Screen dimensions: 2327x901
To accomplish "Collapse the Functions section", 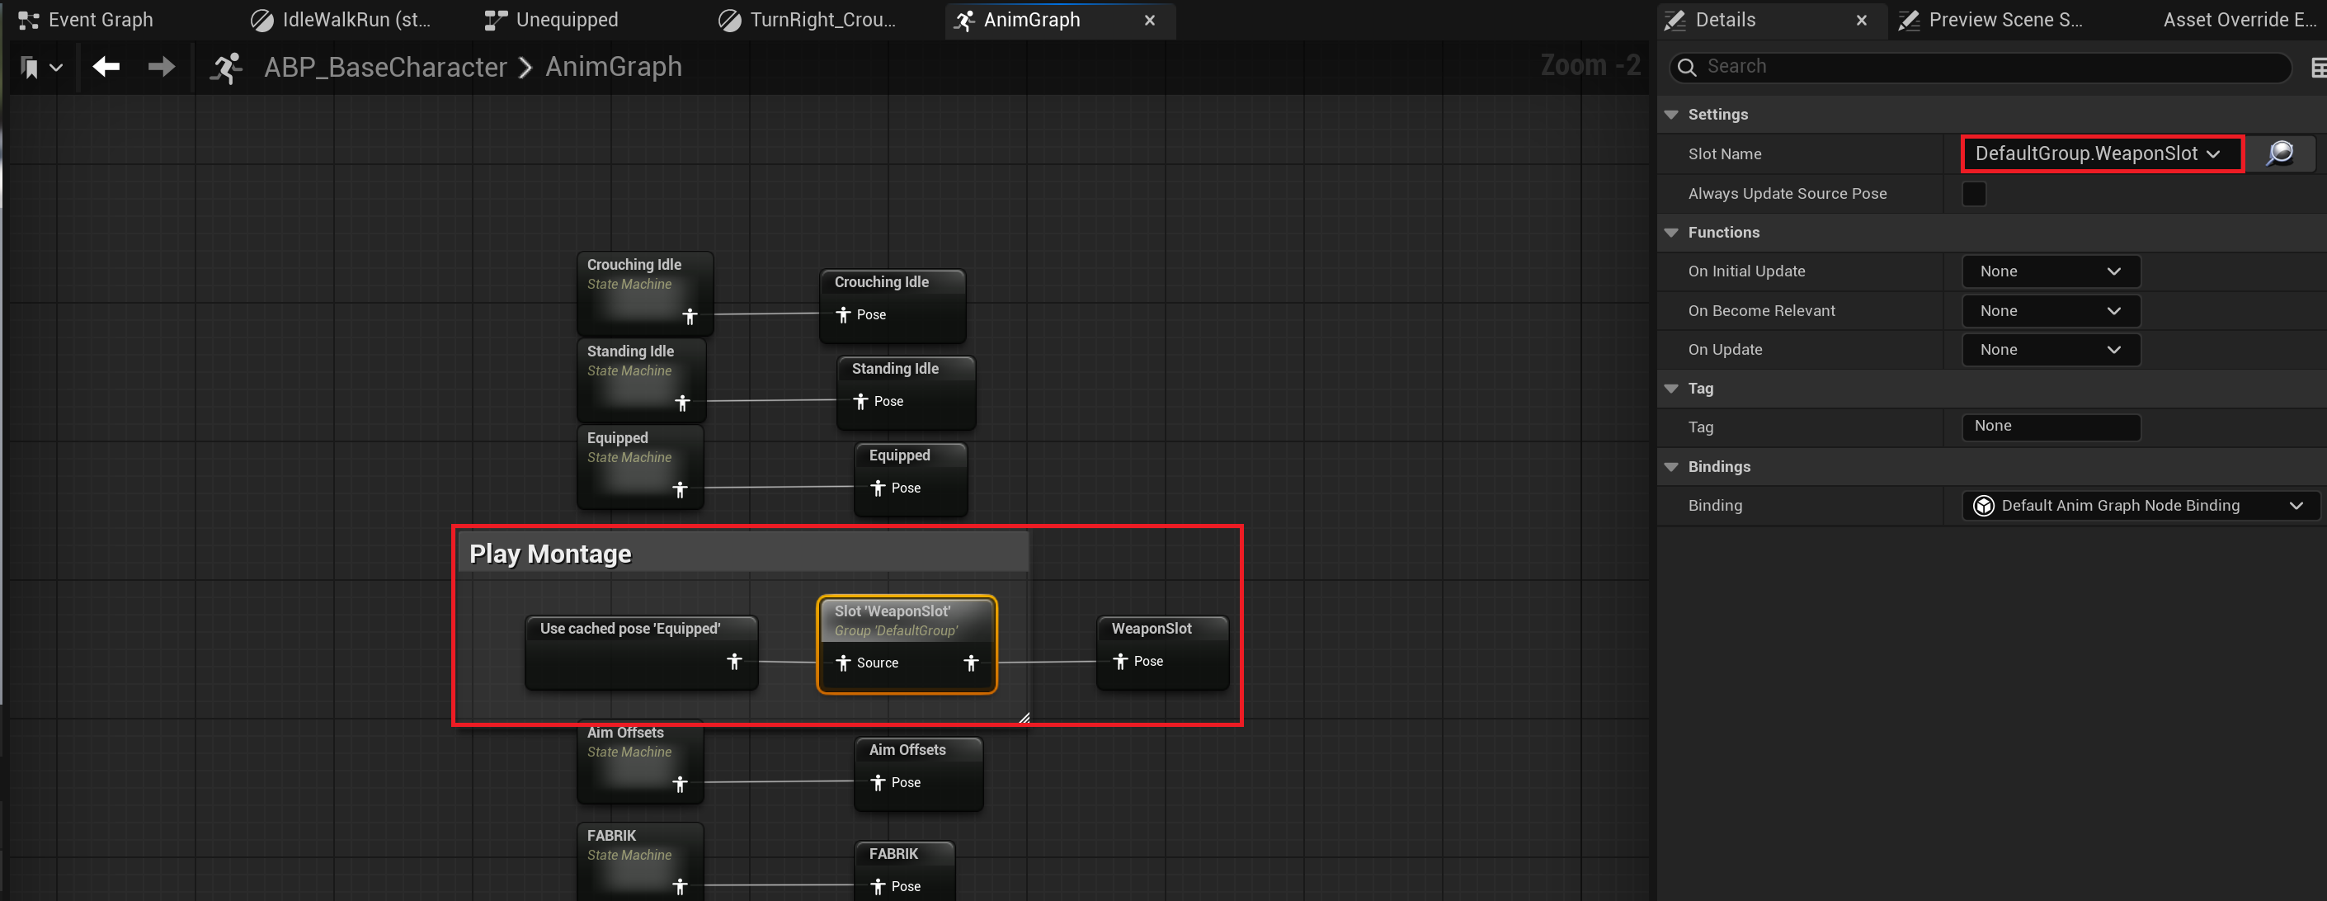I will 1670,232.
